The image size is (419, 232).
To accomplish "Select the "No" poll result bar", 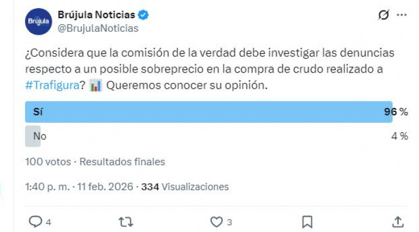I will pyautogui.click(x=33, y=136).
